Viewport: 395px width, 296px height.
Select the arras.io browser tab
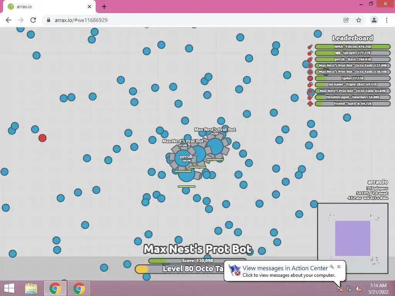tap(49, 7)
